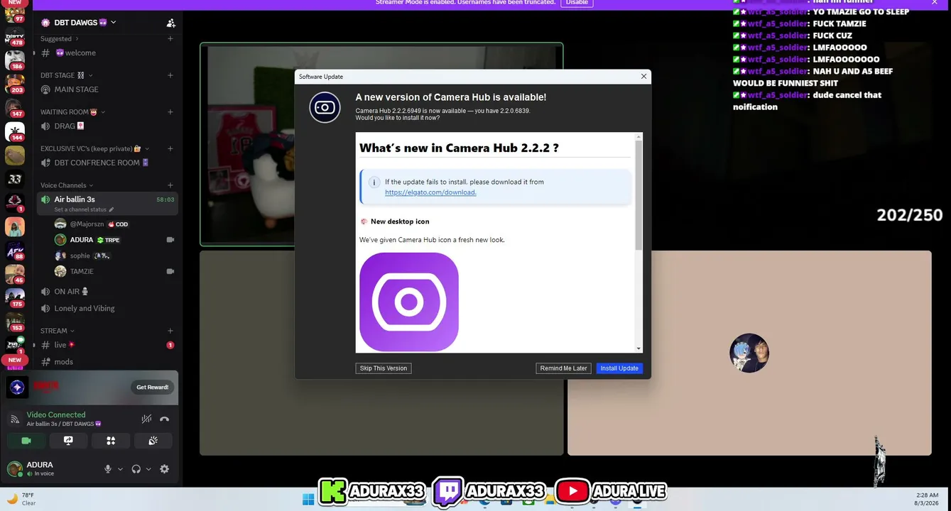Click the plus icon beside Suggested
This screenshot has height=511, width=951.
tap(170, 39)
